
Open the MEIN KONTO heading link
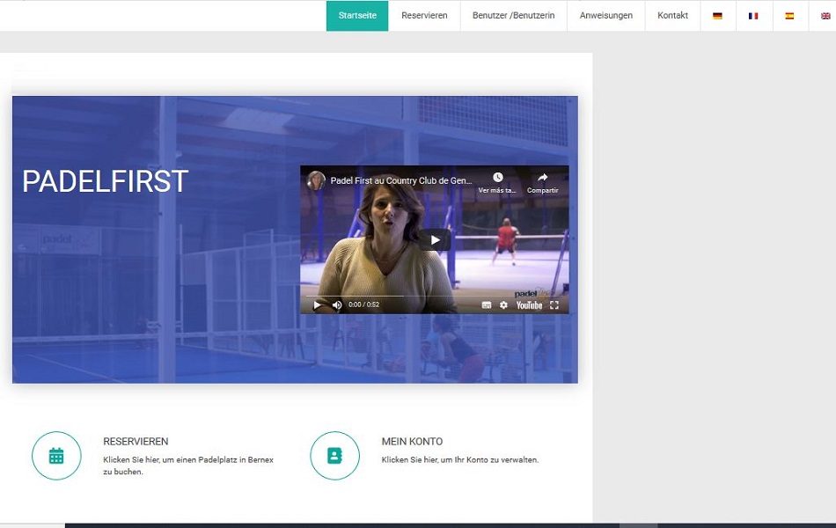pyautogui.click(x=412, y=442)
